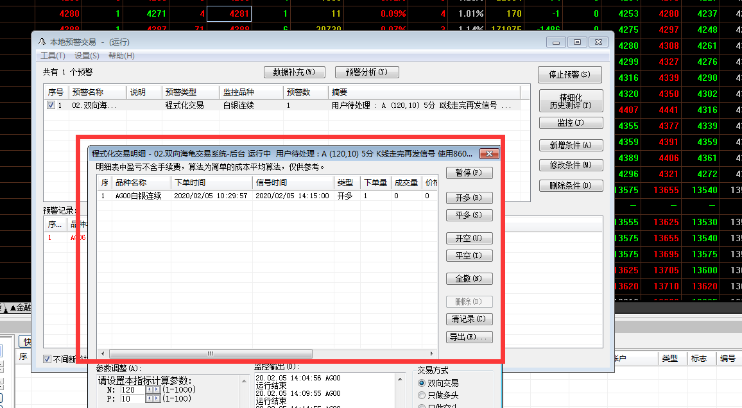This screenshot has height=408, width=742.
Task: Click the N parameter input field
Action: click(x=132, y=390)
